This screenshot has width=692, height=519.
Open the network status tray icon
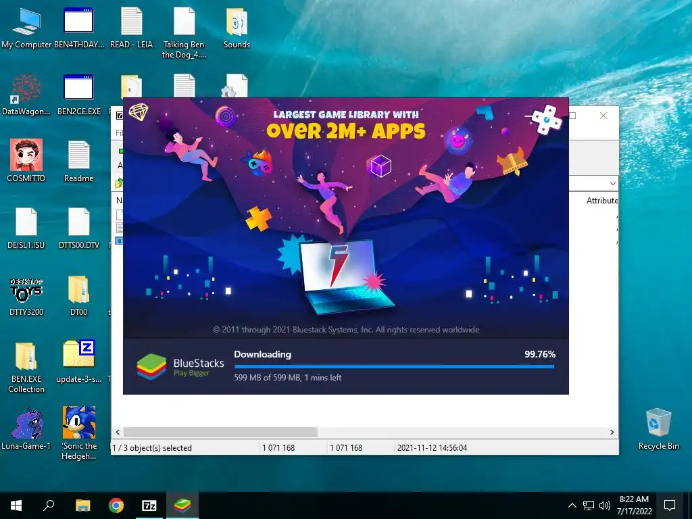point(589,505)
